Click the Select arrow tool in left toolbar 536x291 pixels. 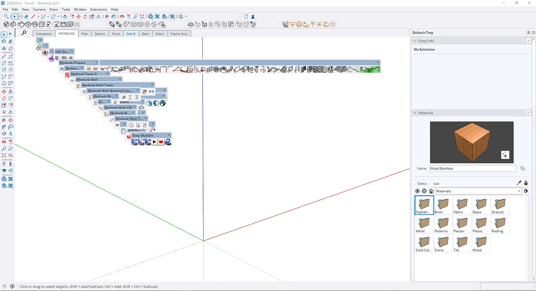(x=4, y=35)
